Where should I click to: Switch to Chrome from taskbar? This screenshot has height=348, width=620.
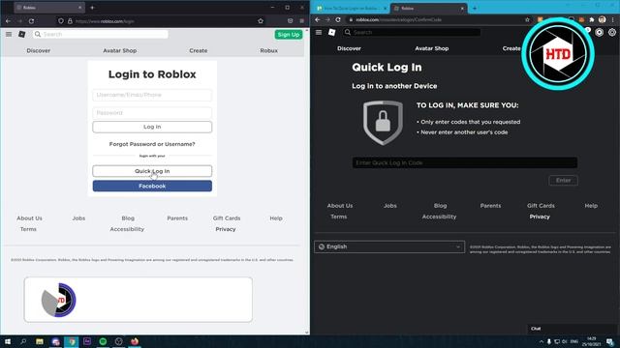click(72, 341)
